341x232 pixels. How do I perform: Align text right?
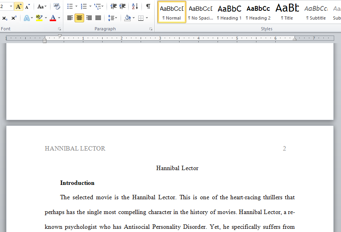pyautogui.click(x=89, y=18)
